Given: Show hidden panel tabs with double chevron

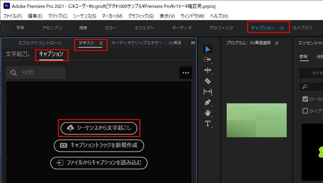Looking at the screenshot, I should coord(193,43).
